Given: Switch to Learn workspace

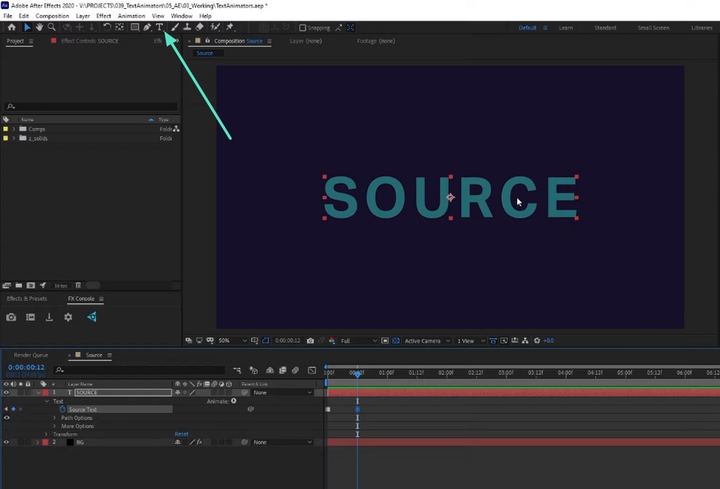Looking at the screenshot, I should (x=565, y=28).
